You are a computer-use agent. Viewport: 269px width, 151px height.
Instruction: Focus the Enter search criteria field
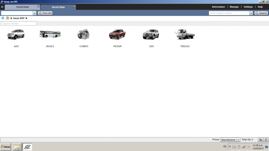point(229,13)
